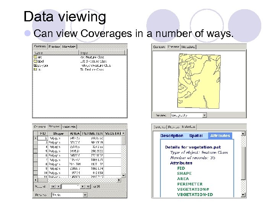This screenshot has width=275, height=206.
Task: Go to previous record in table preview
Action: (58, 187)
